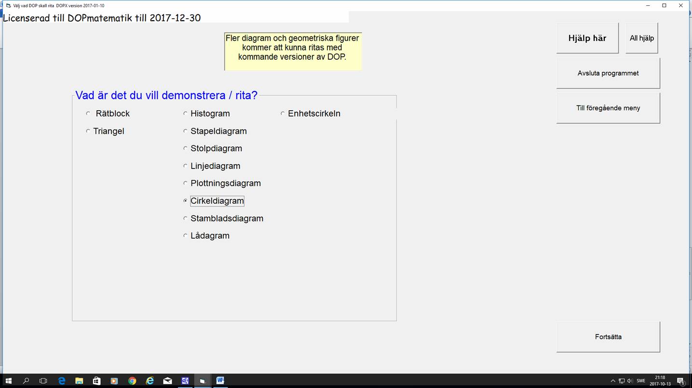Image resolution: width=692 pixels, height=388 pixels.
Task: Open Microsoft Word from the taskbar
Action: pyautogui.click(x=220, y=381)
